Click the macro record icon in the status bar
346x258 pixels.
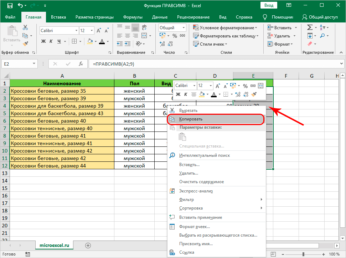tap(27, 254)
